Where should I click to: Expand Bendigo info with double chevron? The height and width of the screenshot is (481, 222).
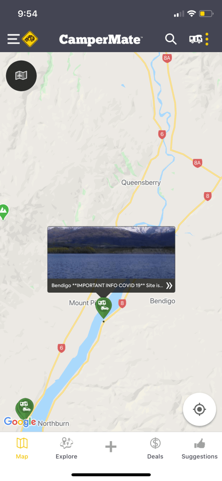click(169, 286)
